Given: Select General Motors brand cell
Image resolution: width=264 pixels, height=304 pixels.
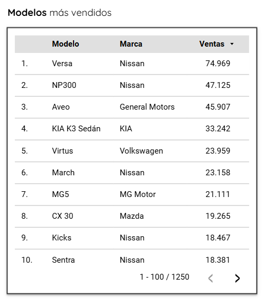Looking at the screenshot, I should pyautogui.click(x=147, y=107).
